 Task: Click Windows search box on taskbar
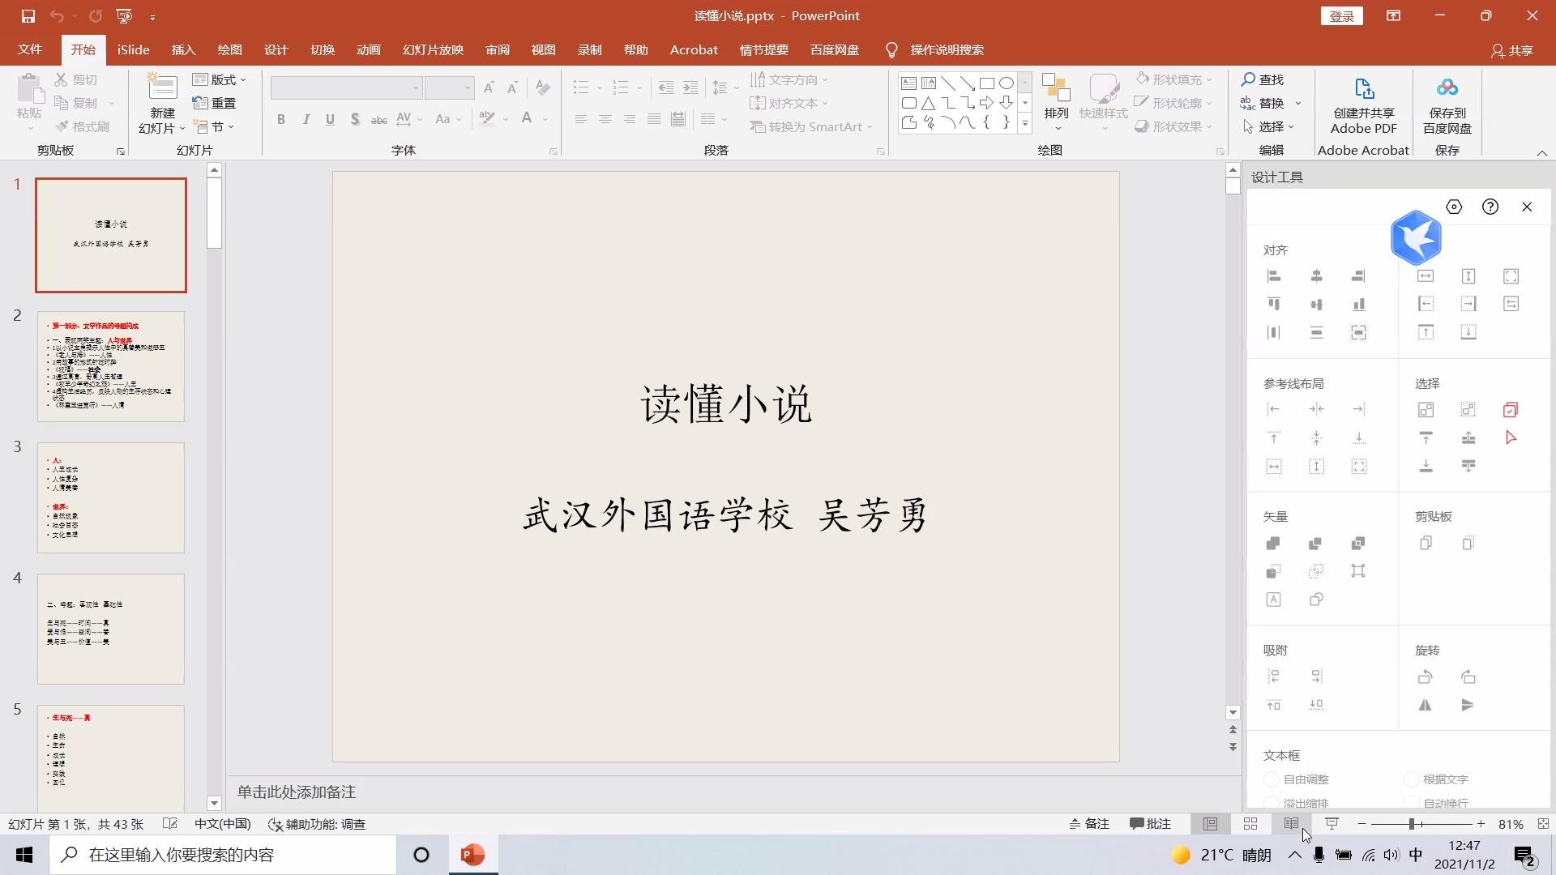click(x=223, y=855)
